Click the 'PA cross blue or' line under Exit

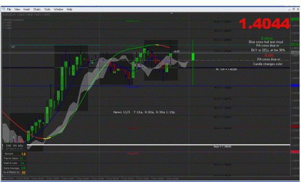pos(268,59)
